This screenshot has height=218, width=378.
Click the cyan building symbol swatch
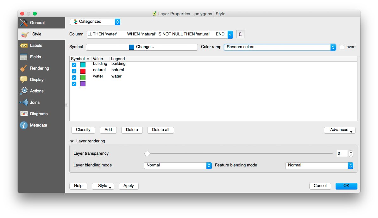point(83,65)
